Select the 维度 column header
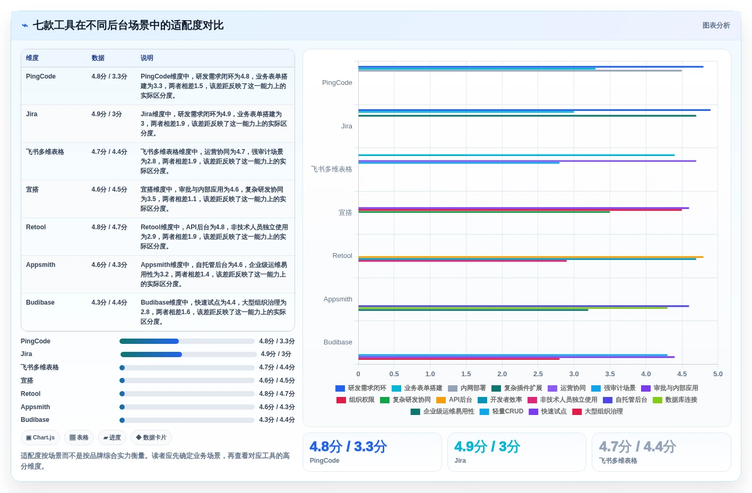Screen dimensions: 752x493 (x=32, y=58)
